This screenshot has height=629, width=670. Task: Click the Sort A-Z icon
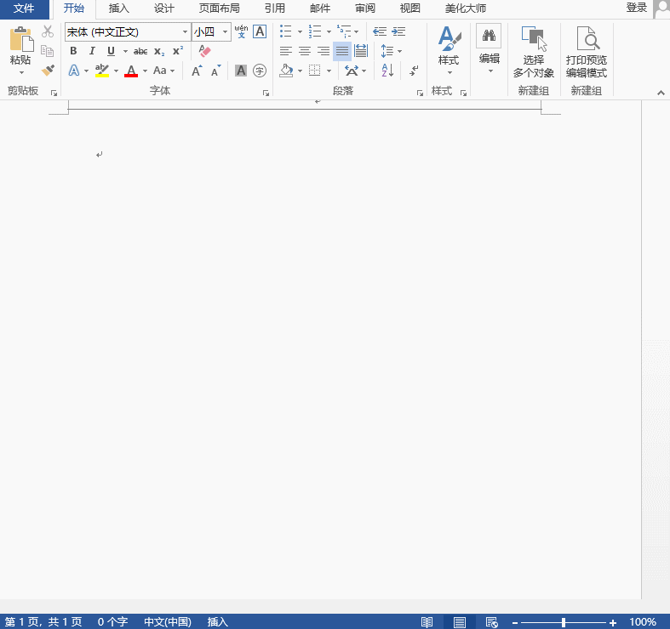pyautogui.click(x=387, y=71)
